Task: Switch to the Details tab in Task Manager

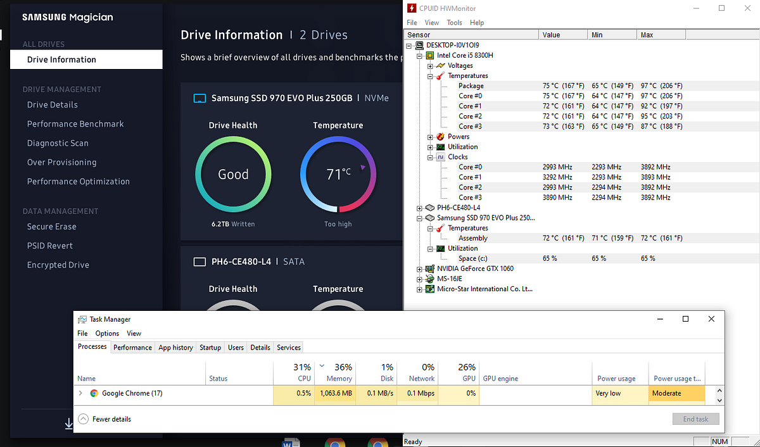Action: [260, 348]
